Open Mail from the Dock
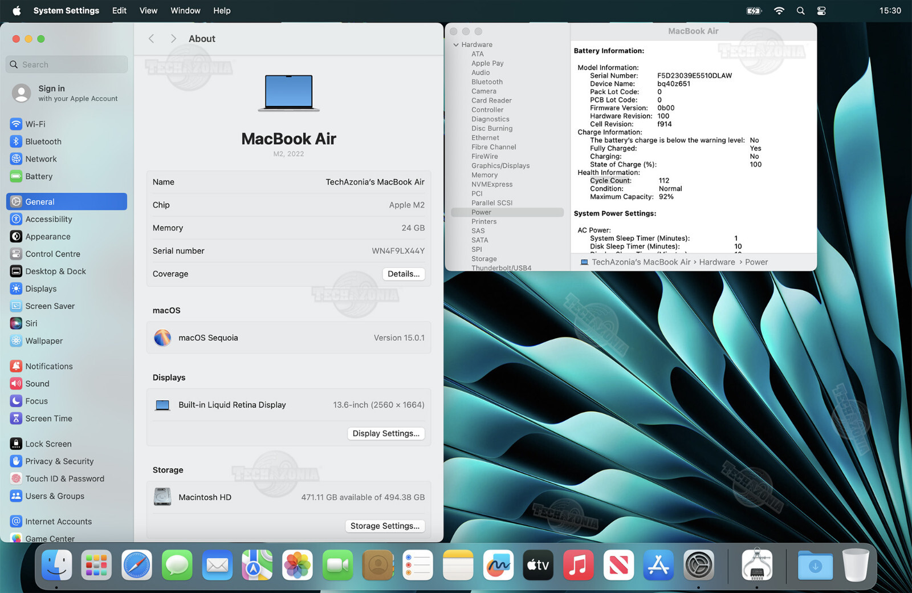 pyautogui.click(x=217, y=565)
